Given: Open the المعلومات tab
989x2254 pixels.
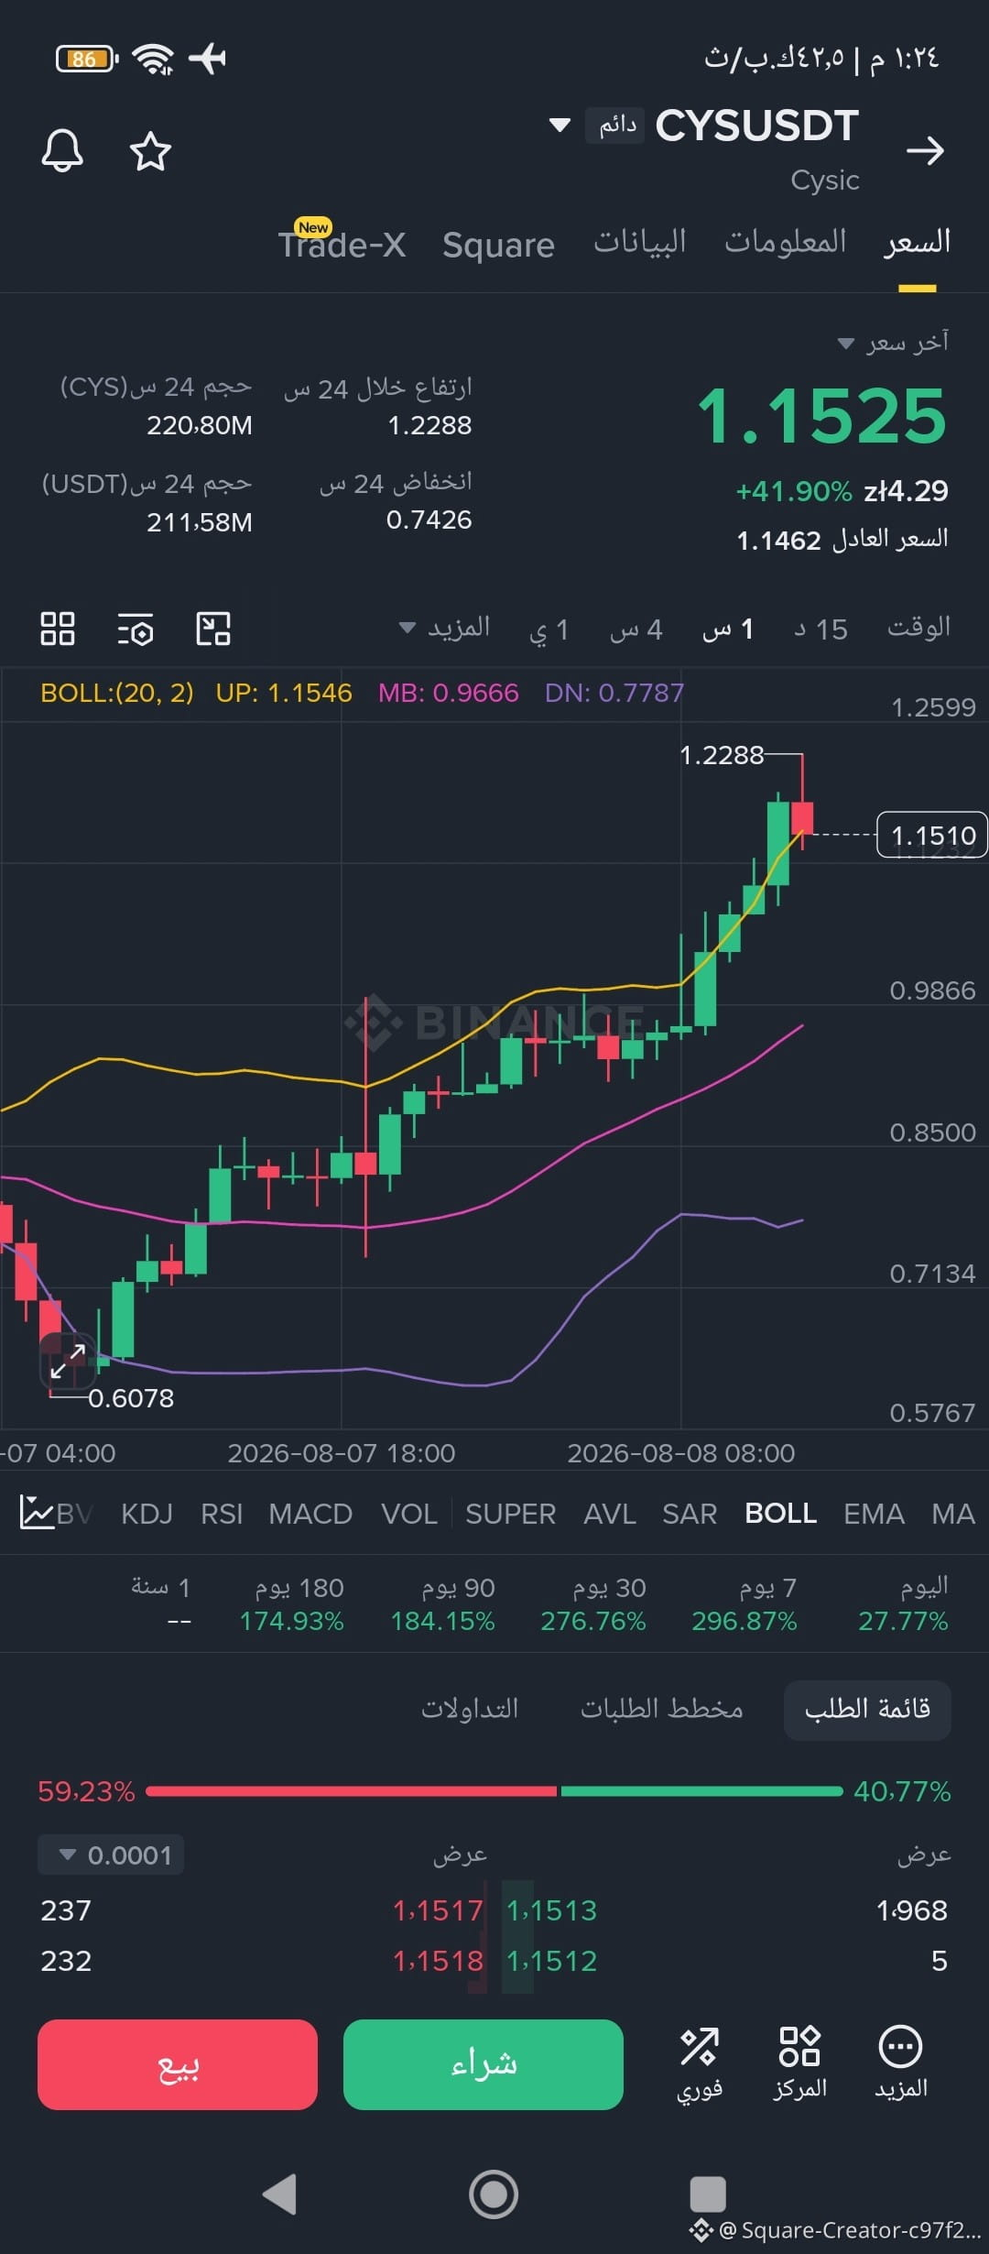Looking at the screenshot, I should tap(785, 241).
